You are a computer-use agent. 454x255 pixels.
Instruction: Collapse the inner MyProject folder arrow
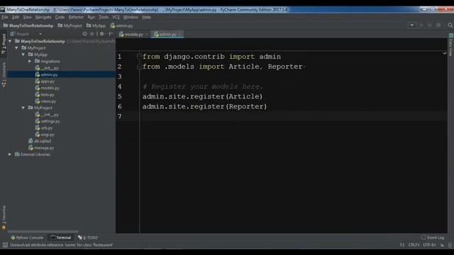click(x=23, y=108)
